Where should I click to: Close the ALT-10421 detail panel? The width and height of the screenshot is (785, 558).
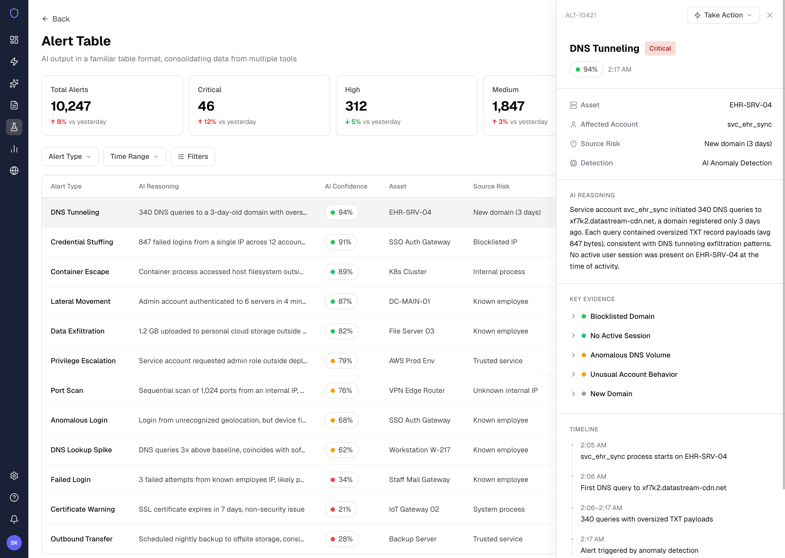pyautogui.click(x=769, y=15)
